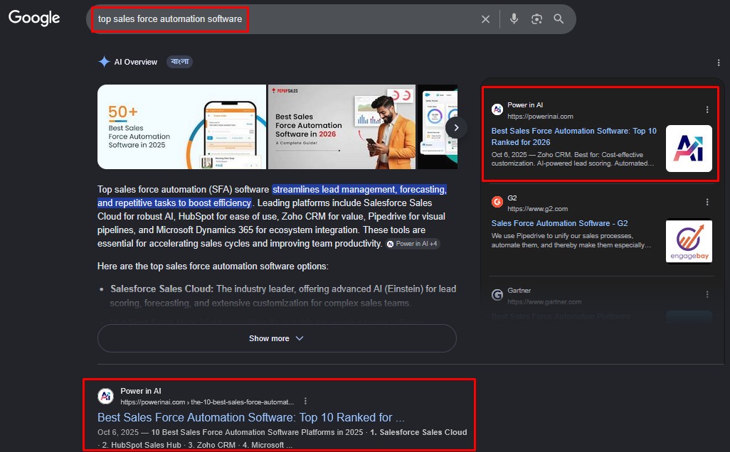Clear the search box text

point(485,19)
